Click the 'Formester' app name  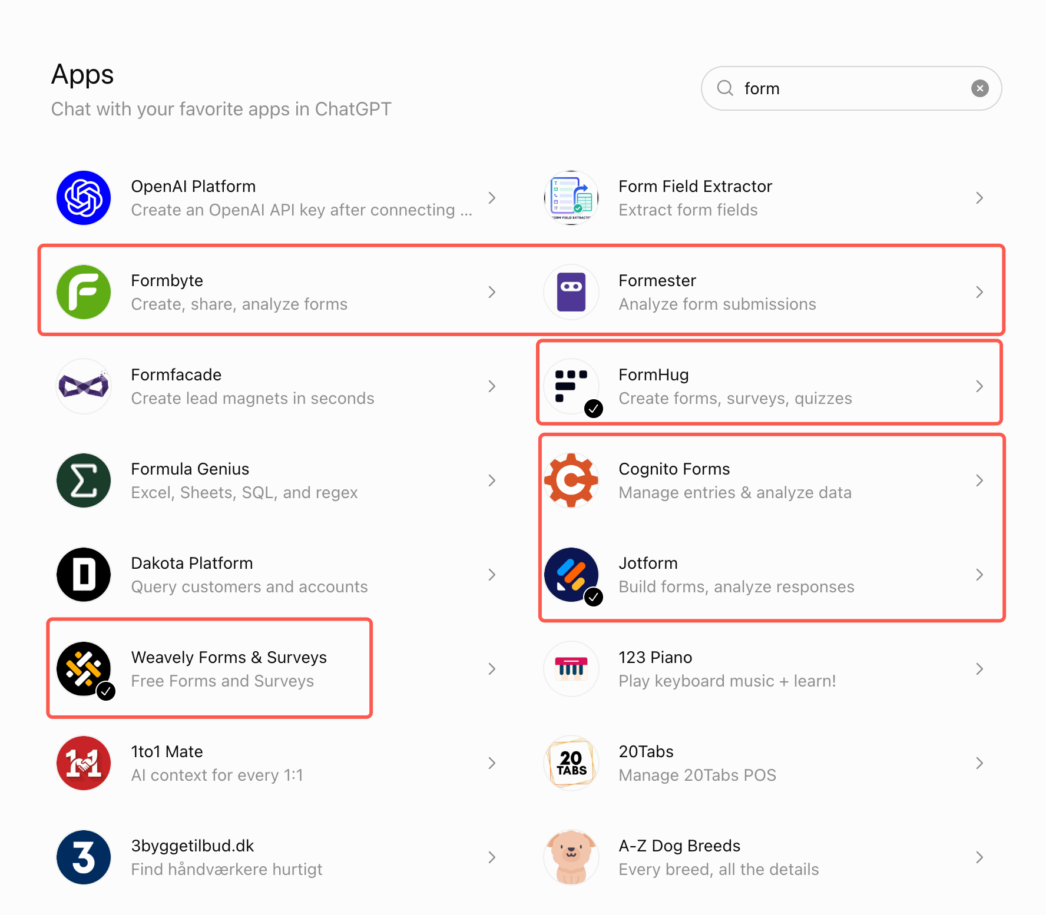point(657,281)
